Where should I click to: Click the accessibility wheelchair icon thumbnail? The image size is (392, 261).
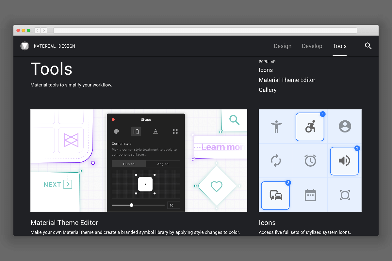tap(310, 127)
